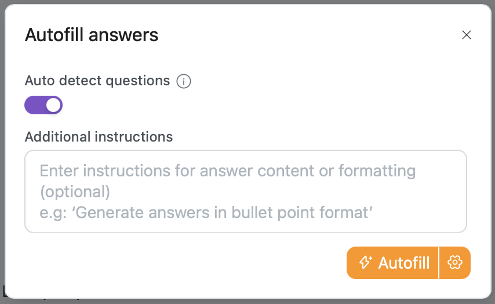Click the white knob of the purple toggle
The image size is (495, 304).
[53, 105]
